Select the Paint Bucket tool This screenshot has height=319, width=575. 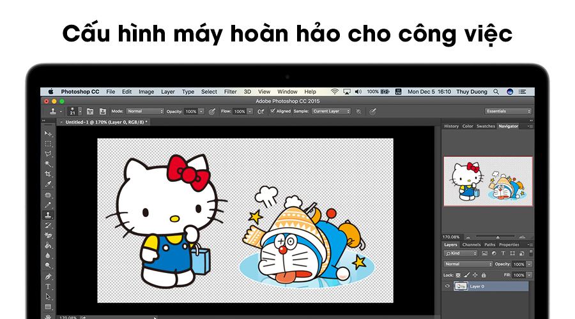48,246
